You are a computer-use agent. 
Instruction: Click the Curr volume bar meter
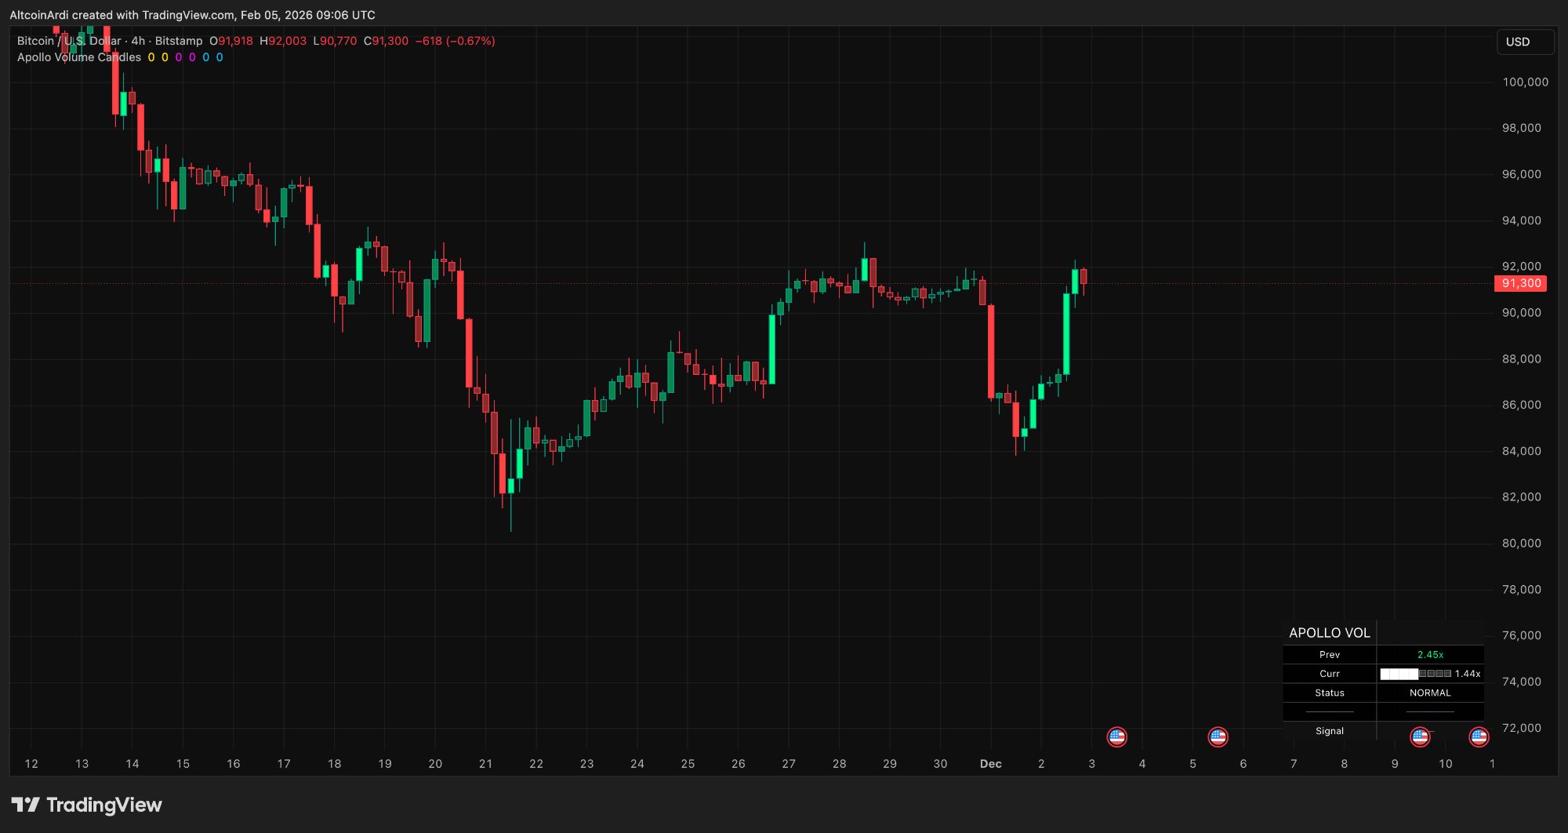[1415, 674]
